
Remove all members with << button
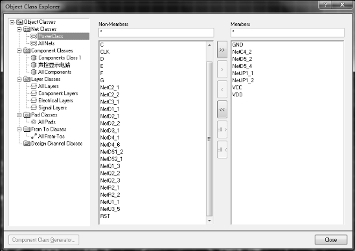click(222, 109)
